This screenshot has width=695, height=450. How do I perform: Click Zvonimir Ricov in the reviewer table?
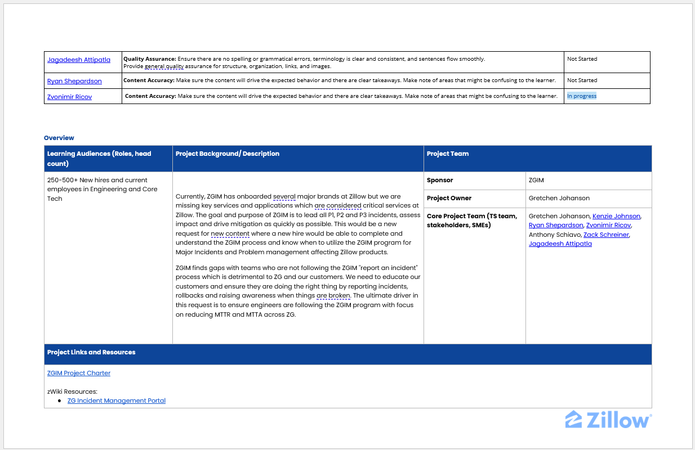coord(69,97)
